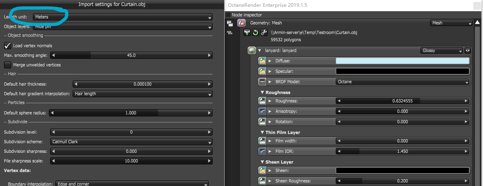Click the Default sphere radius slider

point(131,113)
